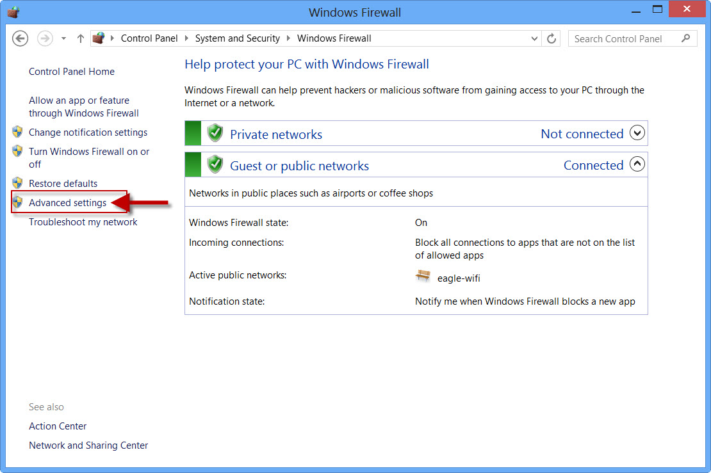Open Network and Sharing Center link
Screen dimensions: 711x473
click(88, 445)
